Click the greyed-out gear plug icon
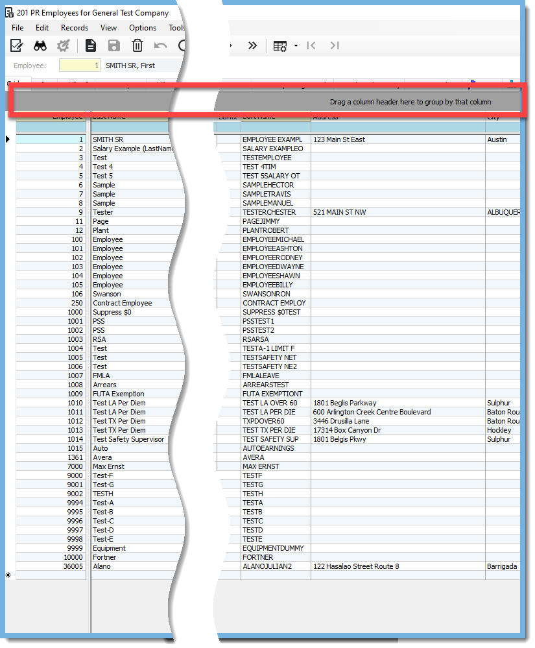 pos(63,45)
